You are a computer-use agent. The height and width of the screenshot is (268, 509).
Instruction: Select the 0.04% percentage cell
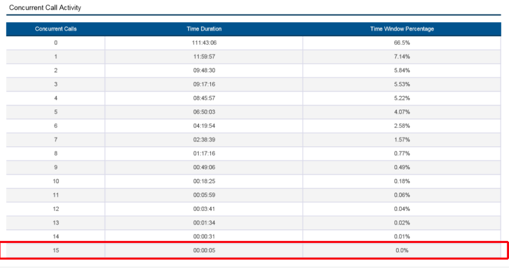(x=402, y=209)
